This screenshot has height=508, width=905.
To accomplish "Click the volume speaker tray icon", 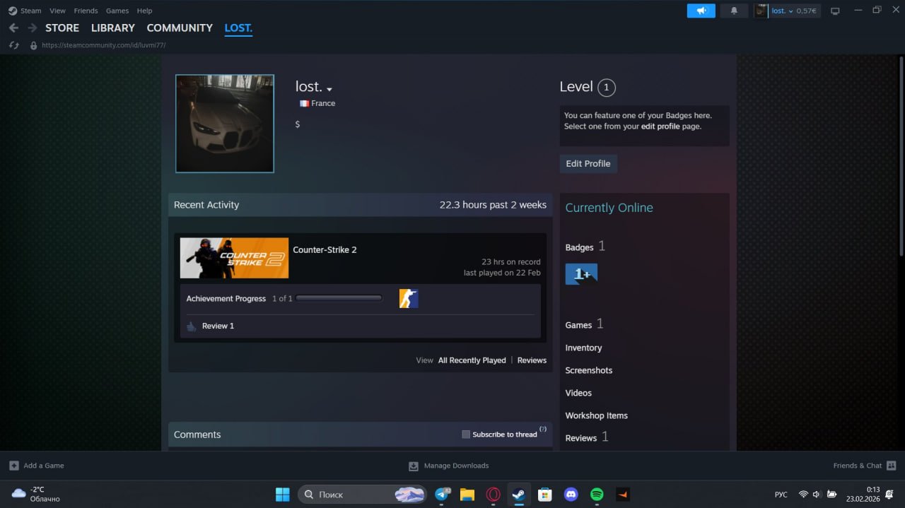I will click(817, 494).
